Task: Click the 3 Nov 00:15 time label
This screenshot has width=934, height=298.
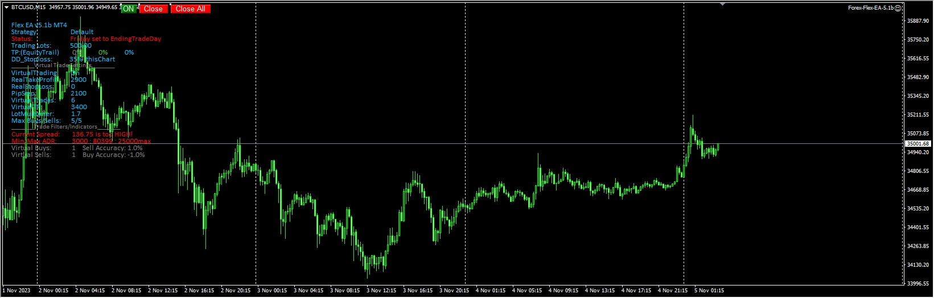Action: tap(272, 291)
